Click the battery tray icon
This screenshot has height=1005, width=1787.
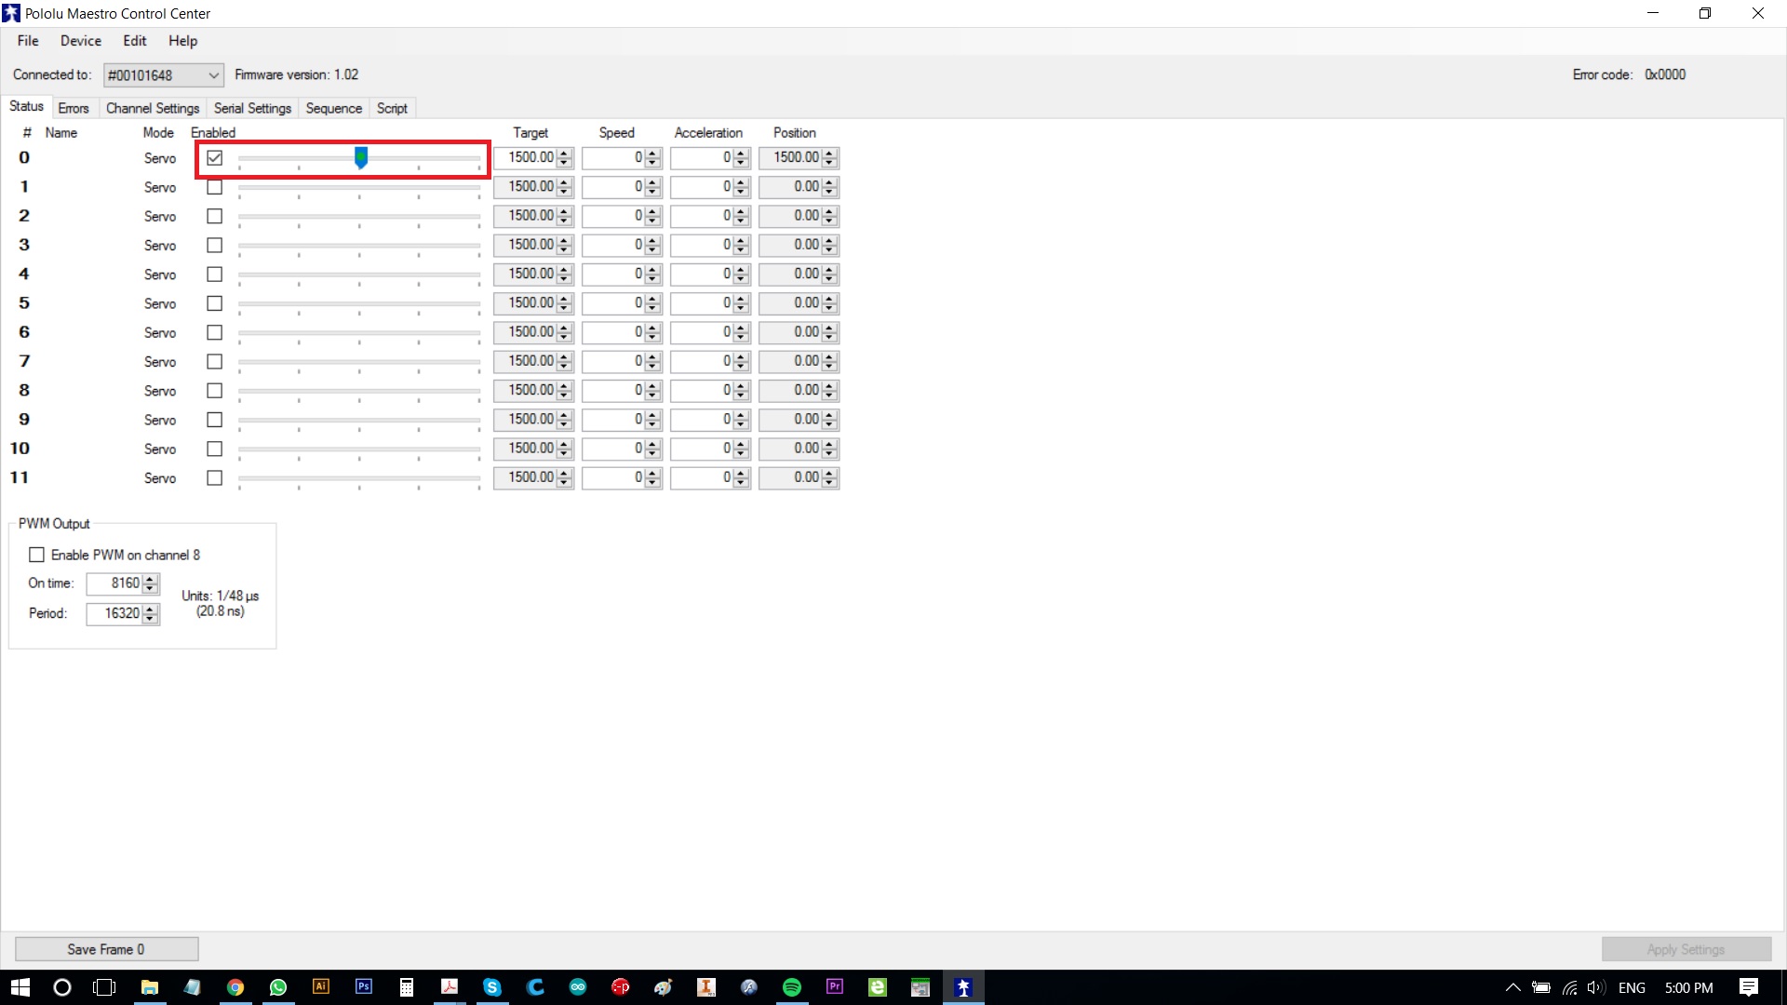(x=1541, y=987)
